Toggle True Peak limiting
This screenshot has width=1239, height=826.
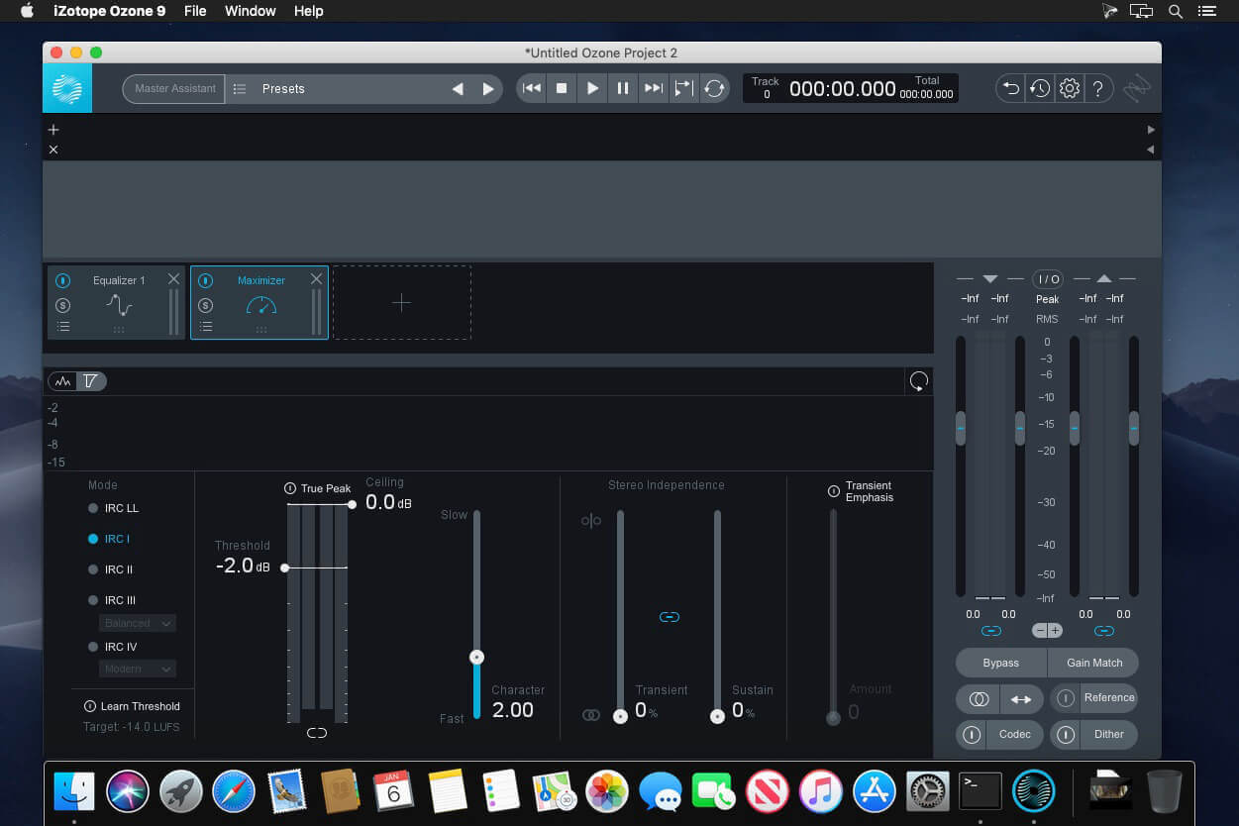point(290,488)
